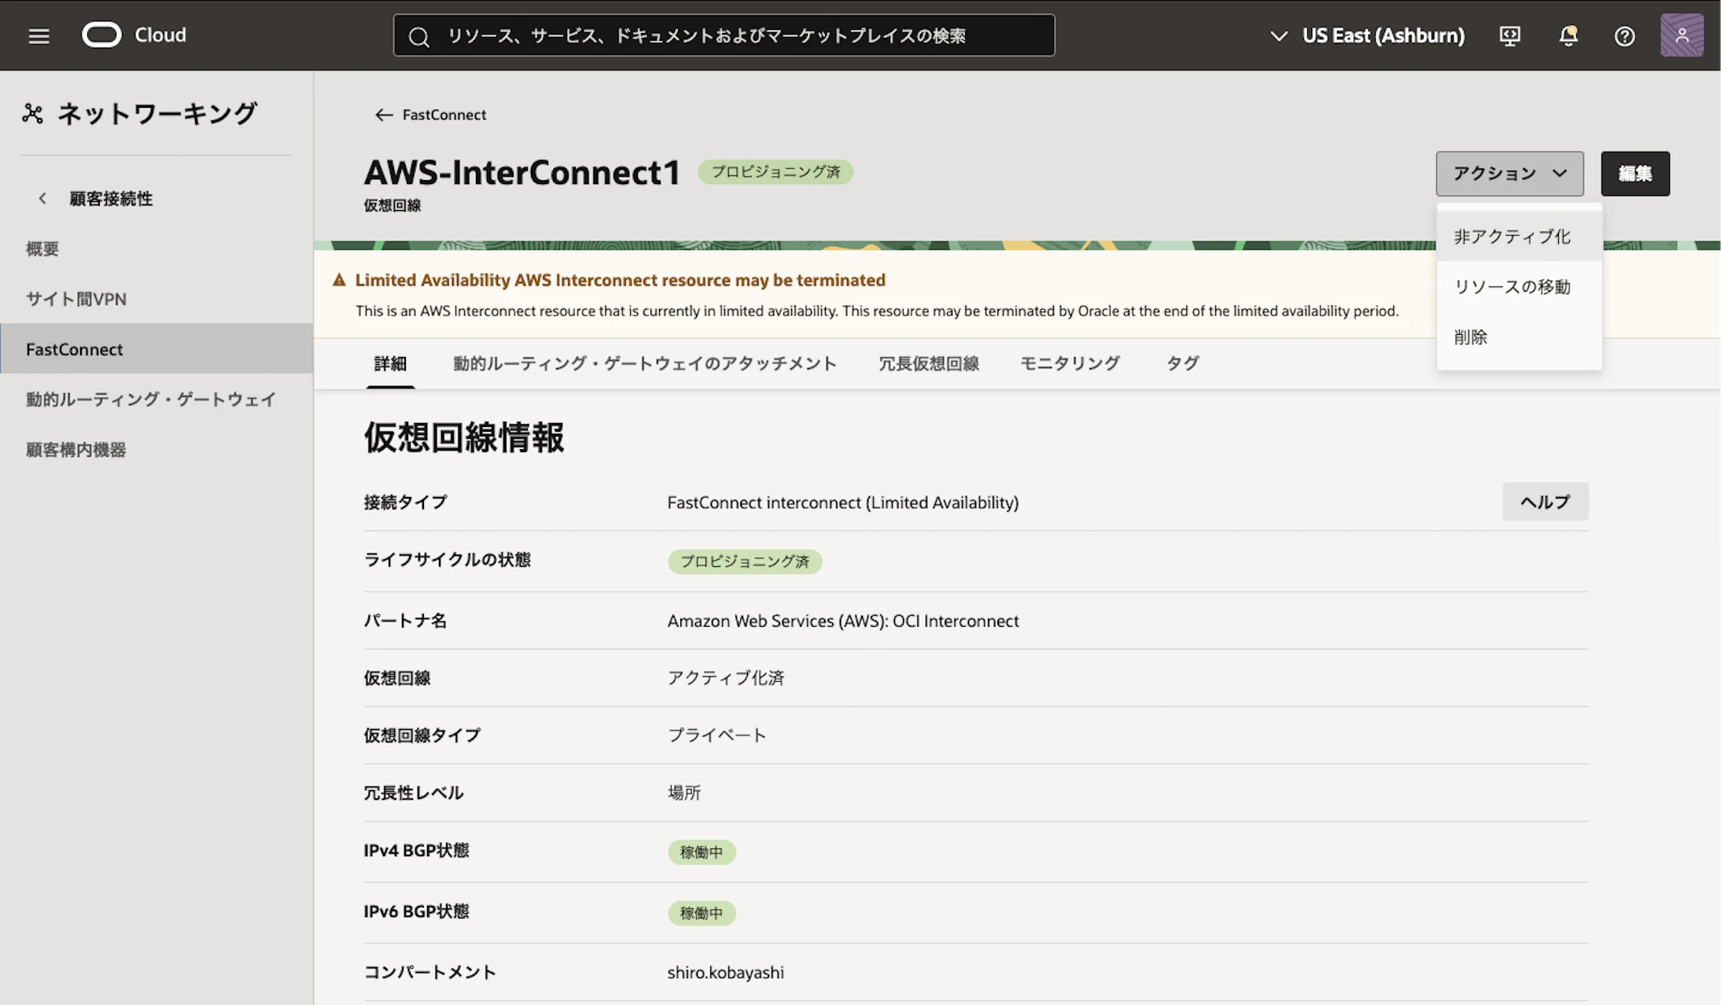Click the Amazon Web Services (AWS): OCI Interconnect value
Image resolution: width=1721 pixels, height=1005 pixels.
(842, 620)
